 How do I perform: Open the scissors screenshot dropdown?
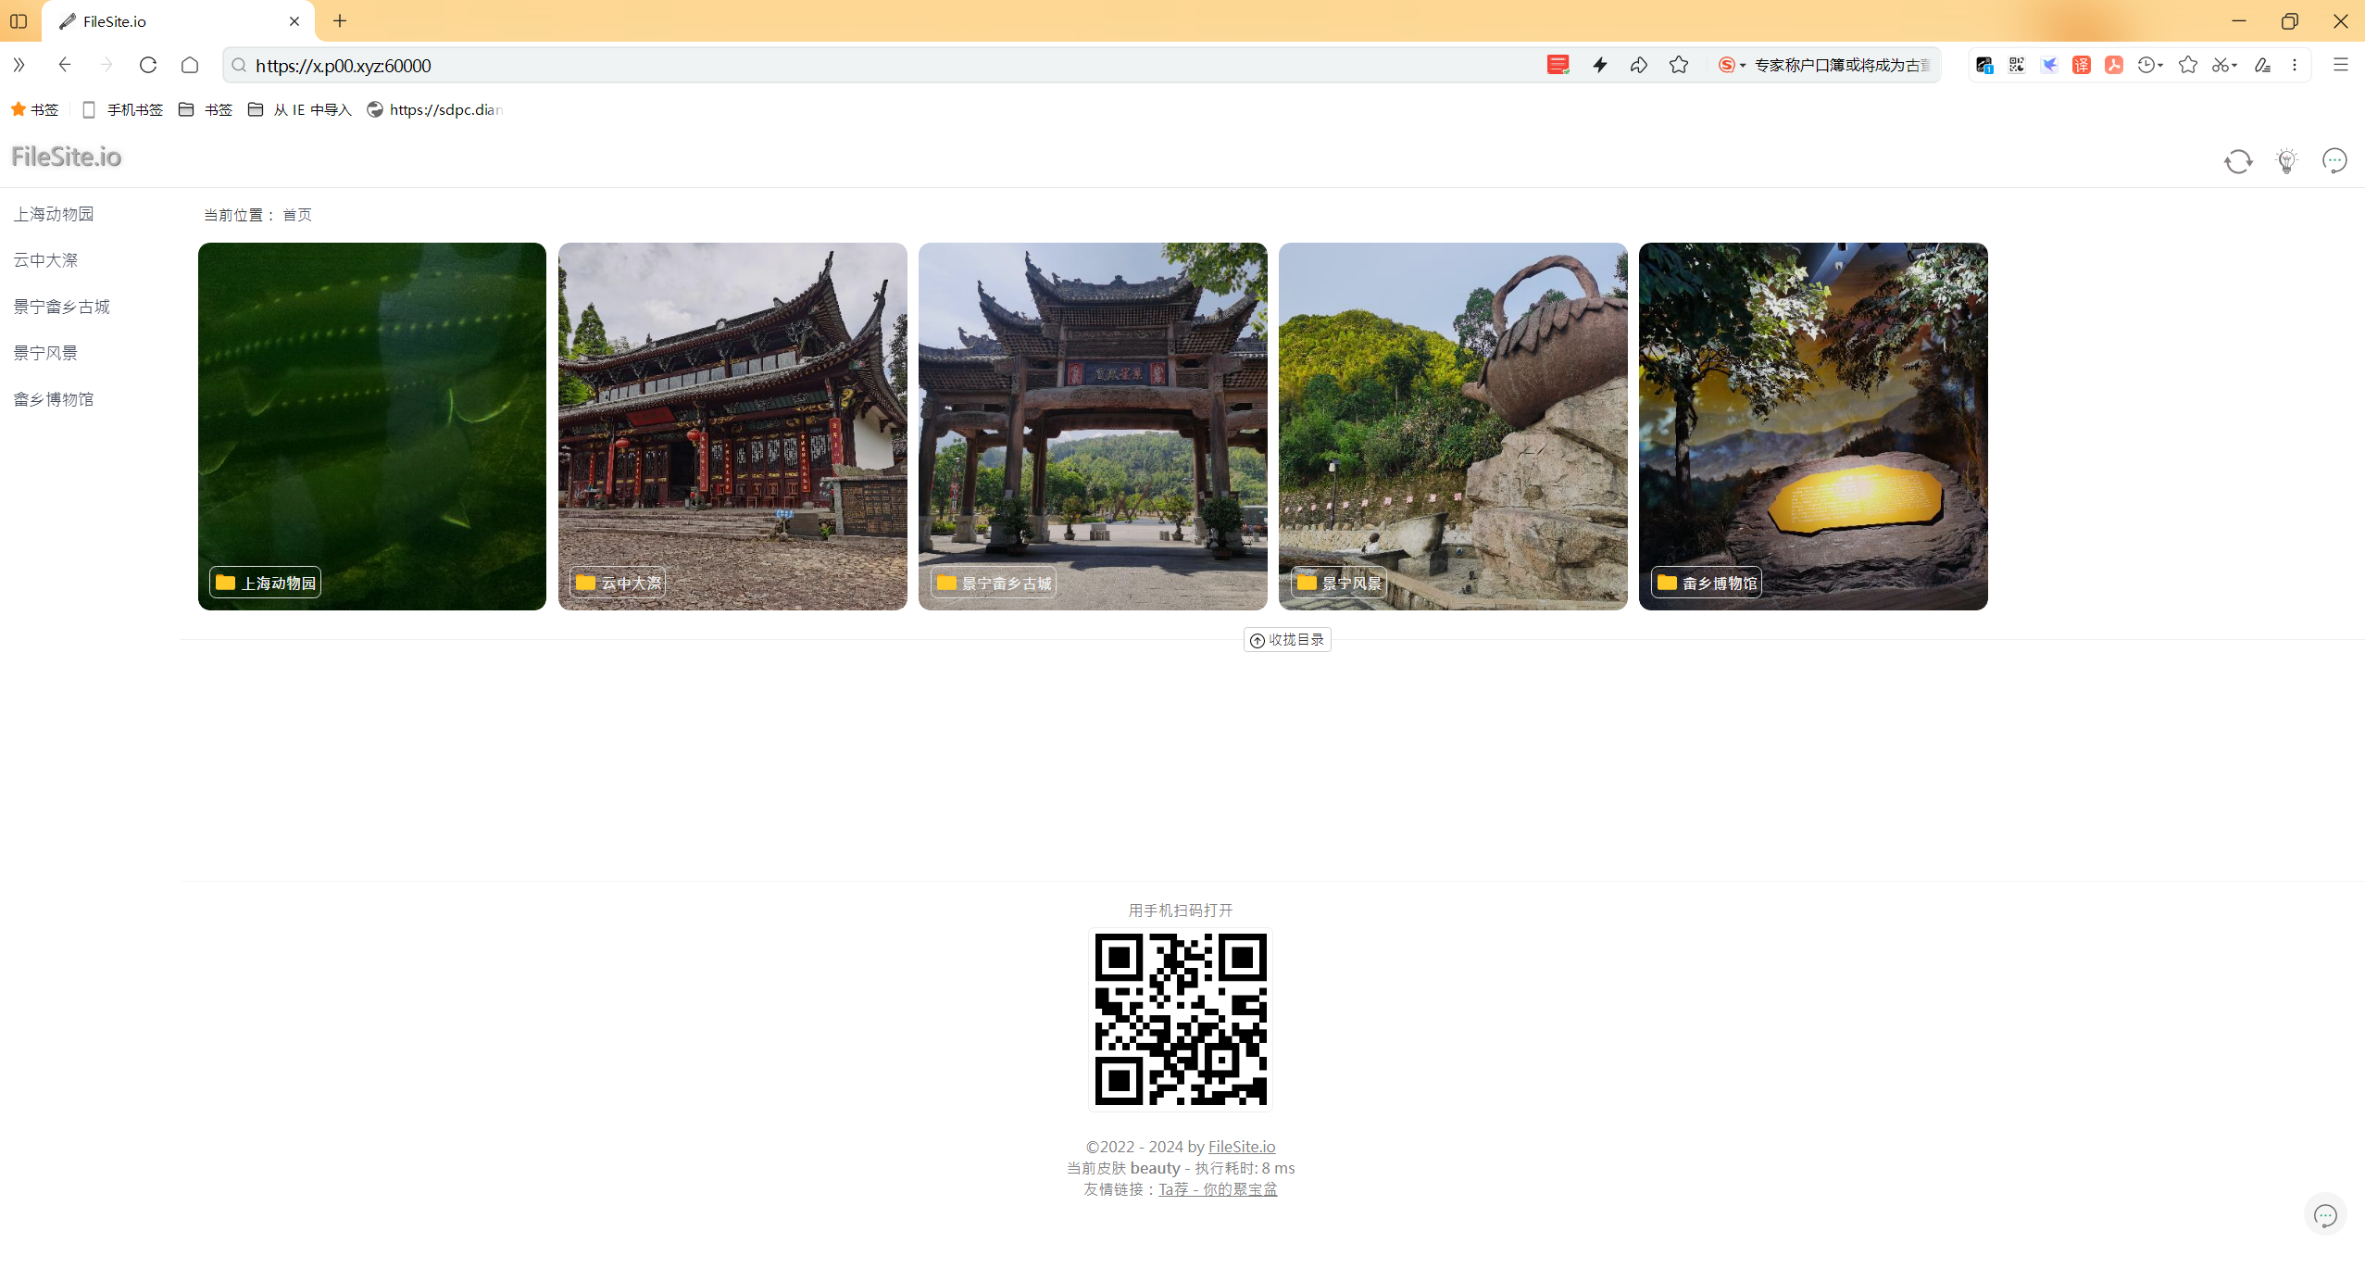tap(2224, 65)
